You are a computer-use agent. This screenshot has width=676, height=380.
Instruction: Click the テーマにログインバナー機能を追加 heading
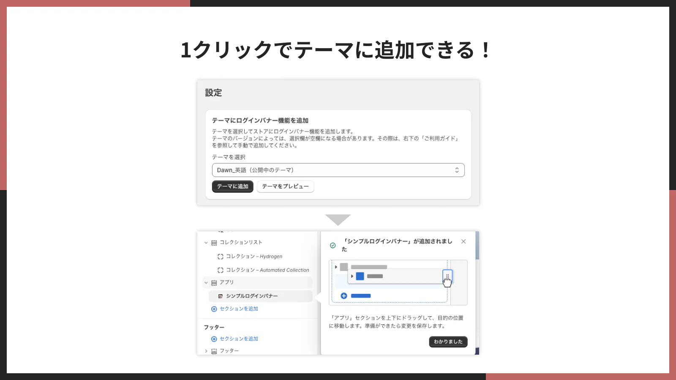tap(260, 120)
